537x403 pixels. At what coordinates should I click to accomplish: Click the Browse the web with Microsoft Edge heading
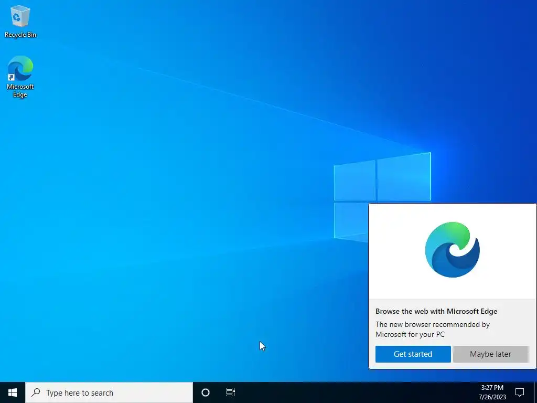[x=436, y=311]
